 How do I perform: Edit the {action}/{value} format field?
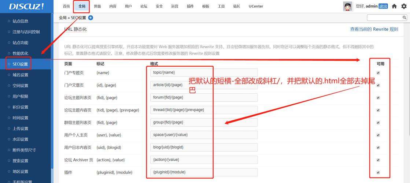(x=204, y=160)
